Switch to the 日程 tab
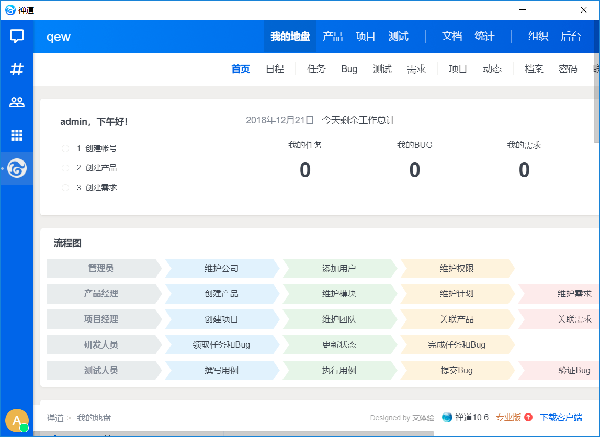 275,69
